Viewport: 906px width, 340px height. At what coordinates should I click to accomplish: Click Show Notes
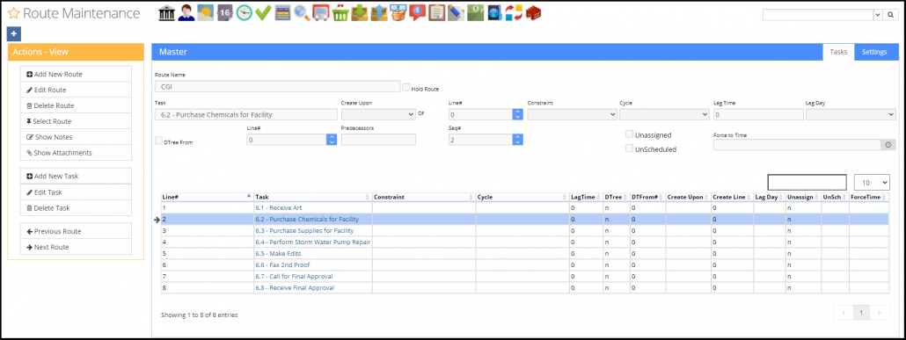point(76,137)
